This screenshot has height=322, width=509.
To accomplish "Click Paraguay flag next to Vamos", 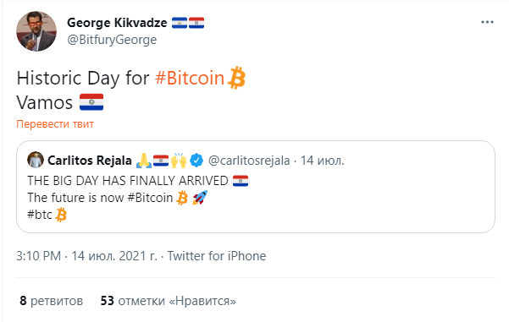I will [91, 102].
